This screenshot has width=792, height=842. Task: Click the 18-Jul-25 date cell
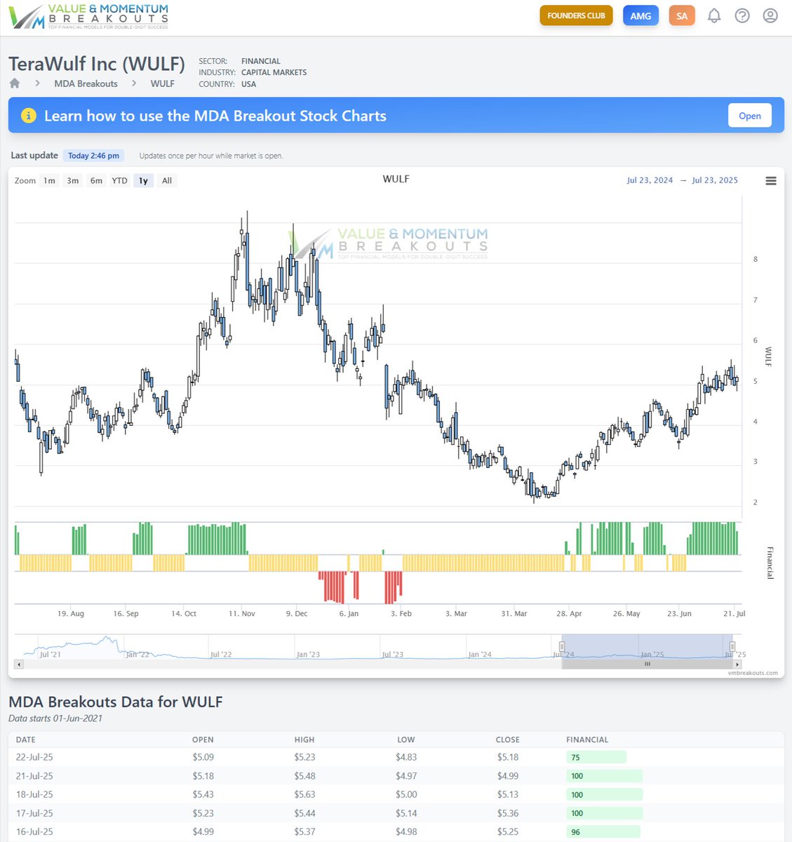[34, 794]
